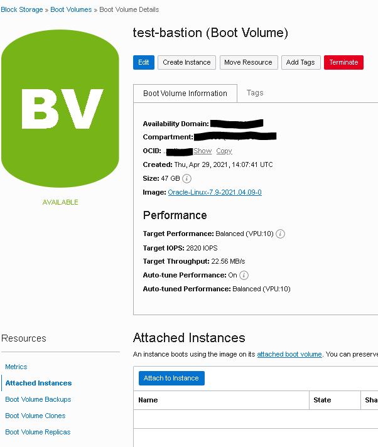Viewport: 378px width, 447px height.
Task: Go to Block Storage breadcrumb
Action: [x=22, y=9]
